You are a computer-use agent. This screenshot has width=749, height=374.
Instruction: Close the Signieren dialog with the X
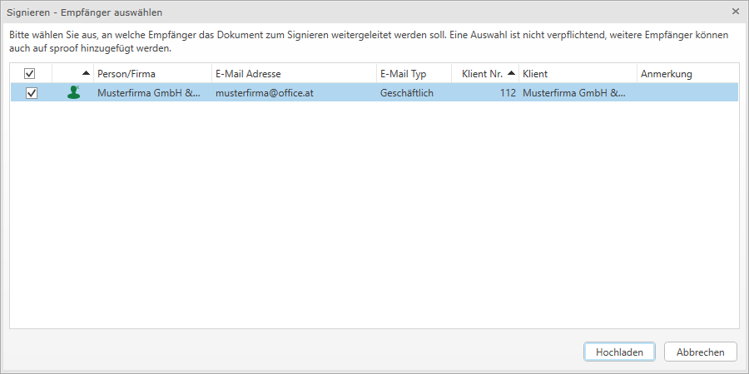tap(735, 12)
